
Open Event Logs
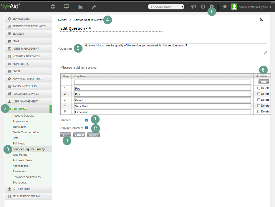point(20,183)
